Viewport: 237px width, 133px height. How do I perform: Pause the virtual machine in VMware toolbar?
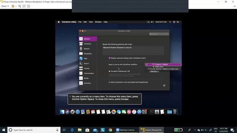[x=13, y=6]
